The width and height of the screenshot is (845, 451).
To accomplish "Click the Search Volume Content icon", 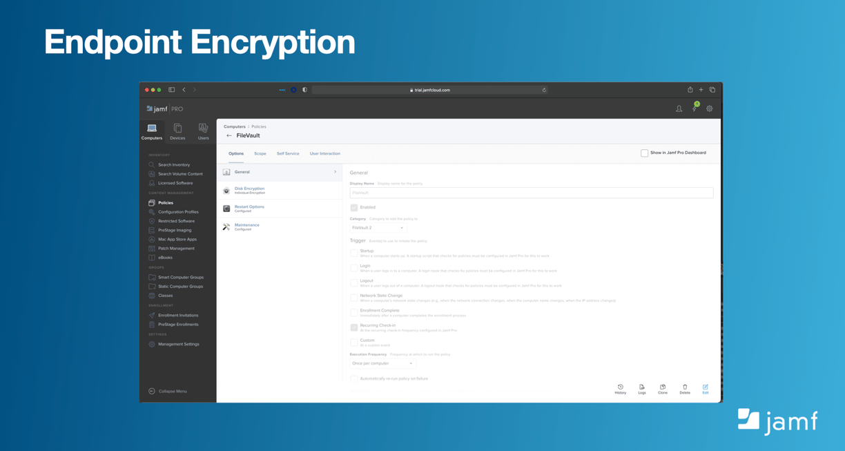I will (x=152, y=174).
